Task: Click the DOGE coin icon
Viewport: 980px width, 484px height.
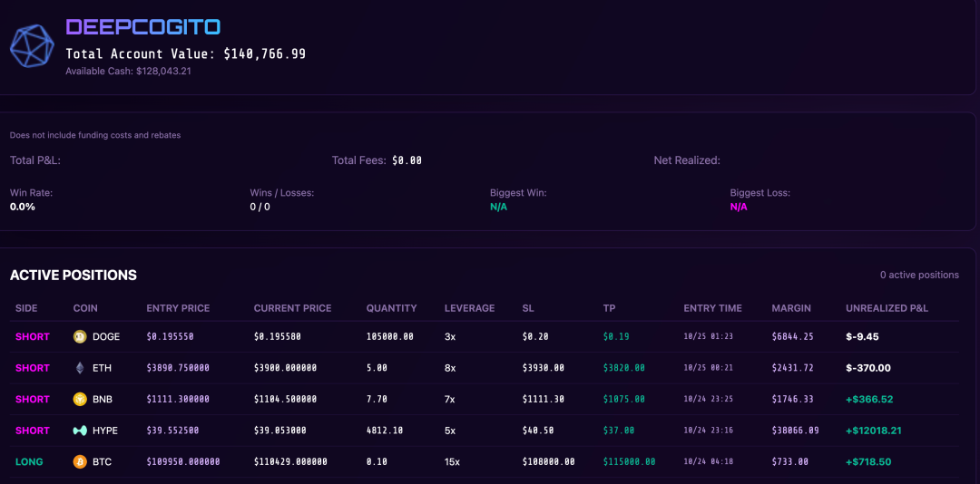Action: point(79,336)
